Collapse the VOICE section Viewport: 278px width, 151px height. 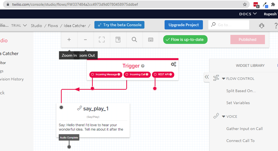click(x=224, y=117)
